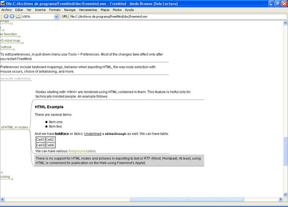
Task: Click the FreeMind butterfly icon in the title bar
Action: click(3, 3)
